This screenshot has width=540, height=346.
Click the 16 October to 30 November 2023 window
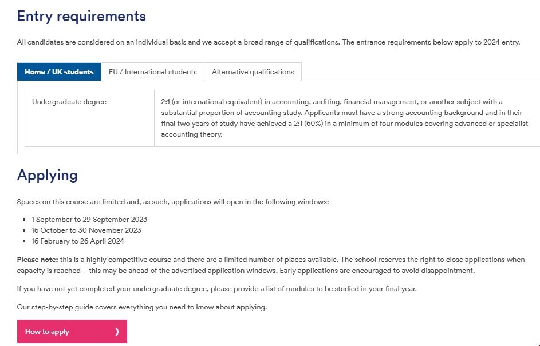pos(86,230)
